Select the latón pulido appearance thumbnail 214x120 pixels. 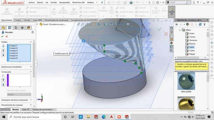pos(186,81)
